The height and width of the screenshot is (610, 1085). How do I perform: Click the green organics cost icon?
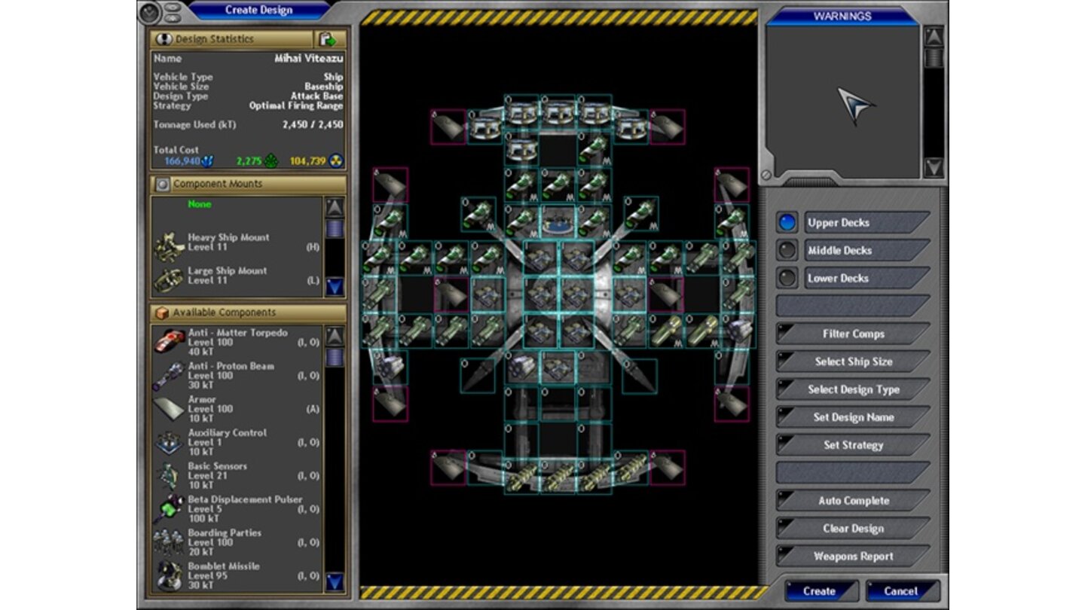(271, 160)
